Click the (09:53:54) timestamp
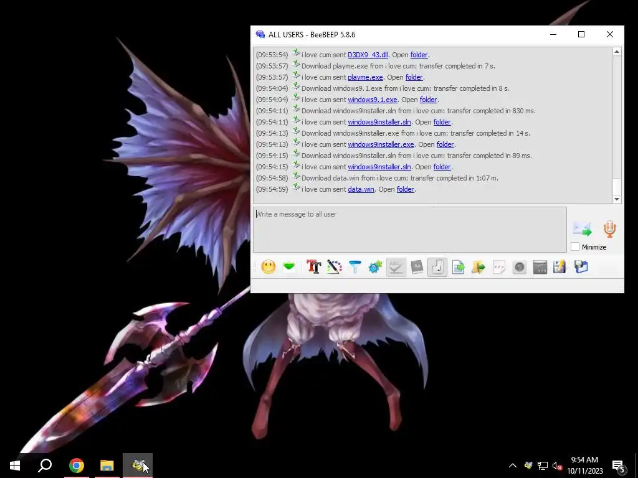Image resolution: width=638 pixels, height=478 pixels. click(272, 55)
